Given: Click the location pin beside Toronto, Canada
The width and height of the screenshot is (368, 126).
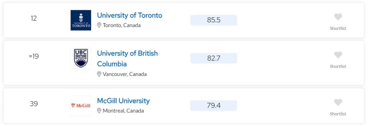Looking at the screenshot, I should [x=99, y=25].
